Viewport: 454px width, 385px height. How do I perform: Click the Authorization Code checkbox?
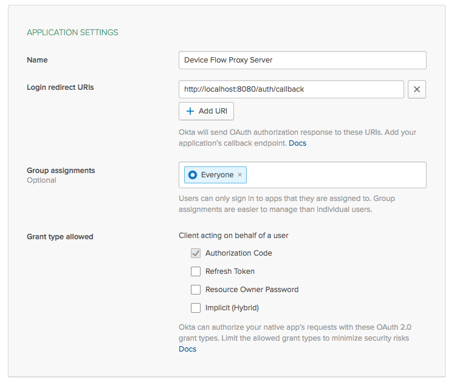click(x=196, y=253)
